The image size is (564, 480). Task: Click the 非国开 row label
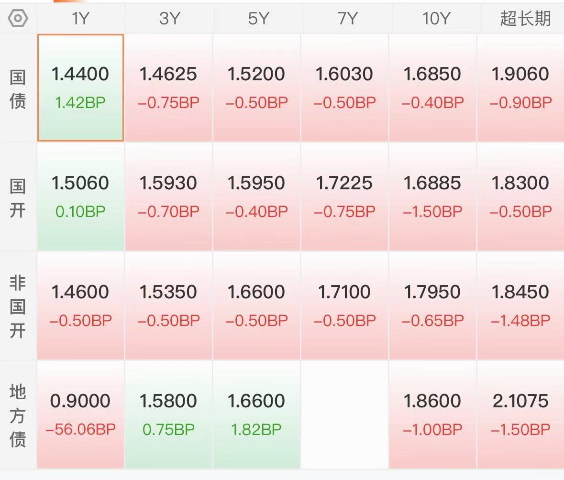[18, 307]
